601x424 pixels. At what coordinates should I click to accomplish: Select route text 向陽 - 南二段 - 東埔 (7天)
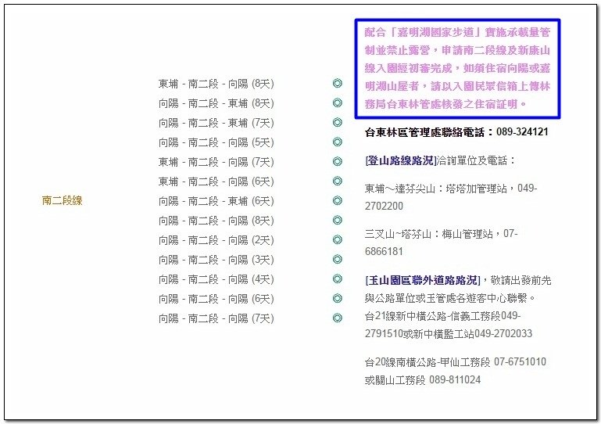coord(216,123)
